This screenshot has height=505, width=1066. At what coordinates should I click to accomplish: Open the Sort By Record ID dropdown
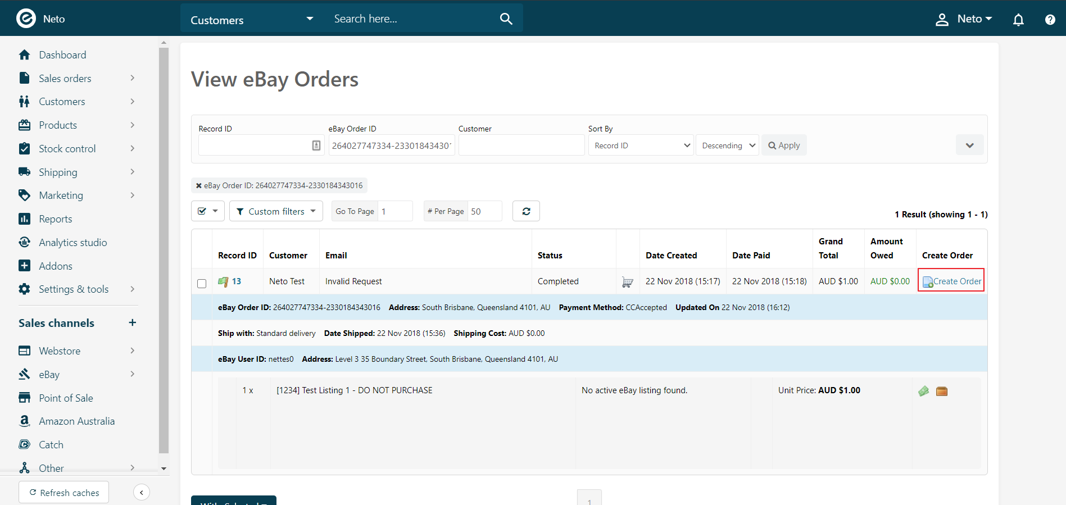tap(641, 145)
